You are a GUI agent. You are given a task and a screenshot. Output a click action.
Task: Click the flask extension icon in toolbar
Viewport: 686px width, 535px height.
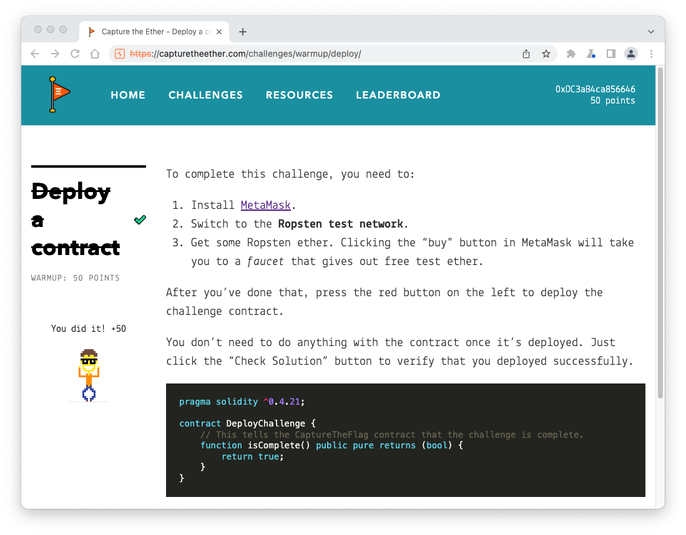(x=591, y=54)
